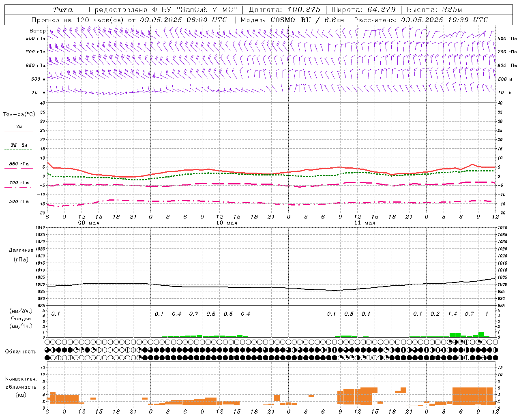
Task: Click the "(мм/3ч.)" precipitation unit label
Action: pos(21,311)
